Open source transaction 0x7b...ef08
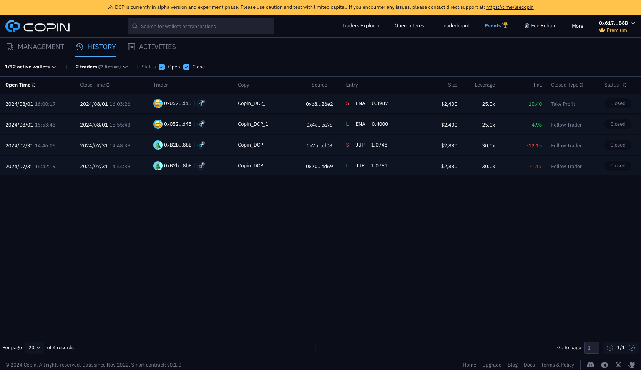641x370 pixels. pyautogui.click(x=319, y=146)
